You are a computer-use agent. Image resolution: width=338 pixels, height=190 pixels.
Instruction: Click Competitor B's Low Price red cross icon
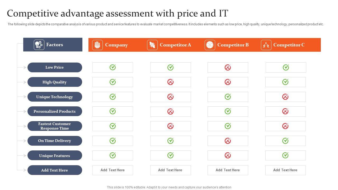[228, 68]
